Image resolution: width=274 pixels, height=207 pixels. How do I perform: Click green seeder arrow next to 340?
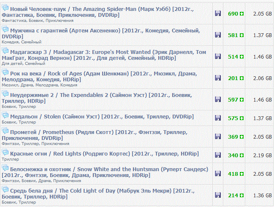[x=241, y=155]
